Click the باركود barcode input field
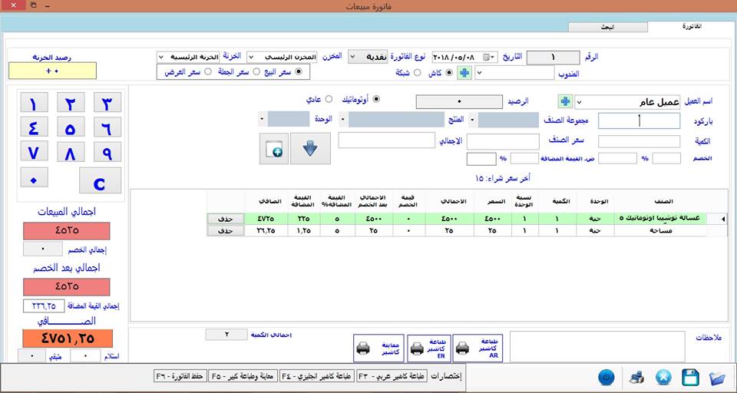 tap(639, 121)
